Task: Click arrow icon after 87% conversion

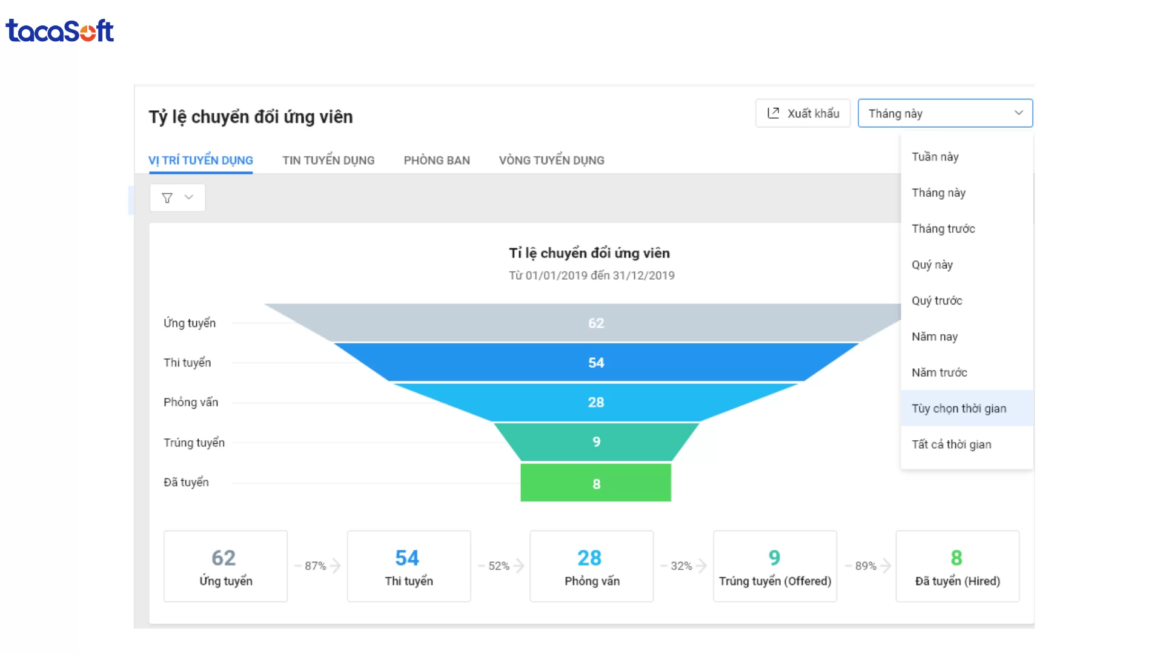Action: (x=336, y=566)
